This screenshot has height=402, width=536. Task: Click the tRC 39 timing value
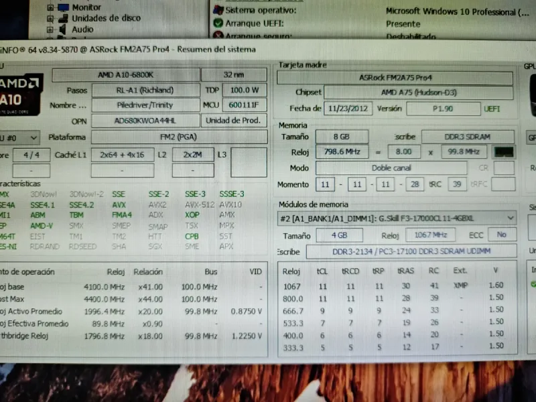(457, 185)
